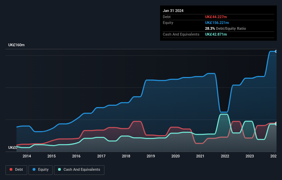Click the UK£42.871m cash value
Image resolution: width=282 pixels, height=180 pixels.
[216, 34]
